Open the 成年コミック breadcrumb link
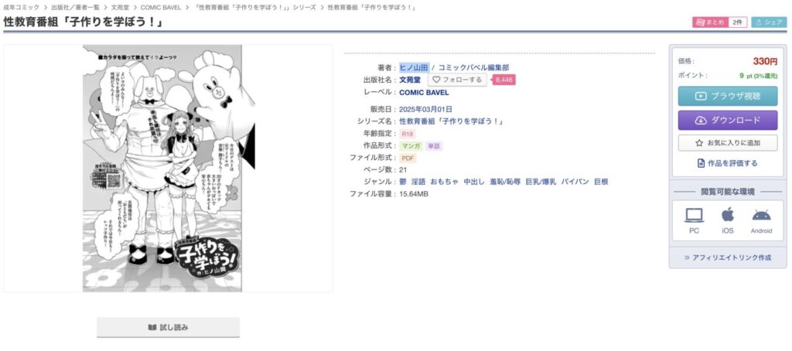The image size is (792, 351). click(x=21, y=8)
